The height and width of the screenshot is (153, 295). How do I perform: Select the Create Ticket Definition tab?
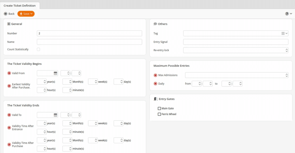point(20,6)
